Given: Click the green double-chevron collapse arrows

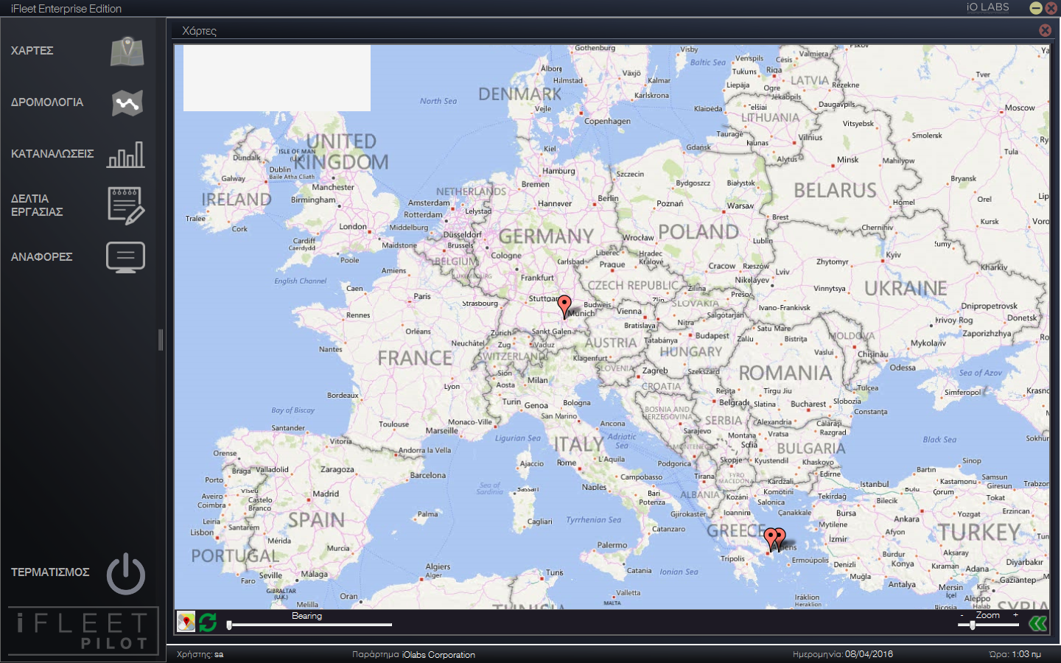Looking at the screenshot, I should point(1037,624).
